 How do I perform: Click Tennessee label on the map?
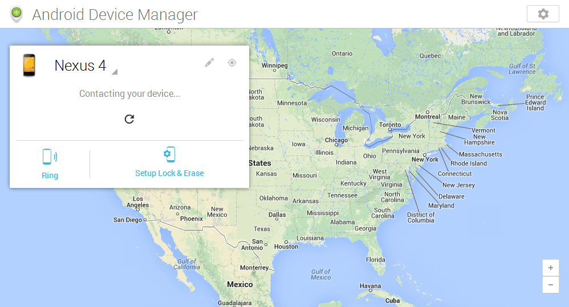342,195
